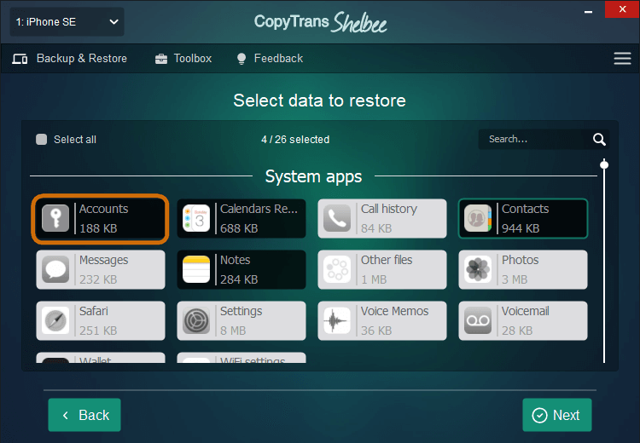The width and height of the screenshot is (640, 443).
Task: Click the Other files label
Action: click(x=387, y=260)
